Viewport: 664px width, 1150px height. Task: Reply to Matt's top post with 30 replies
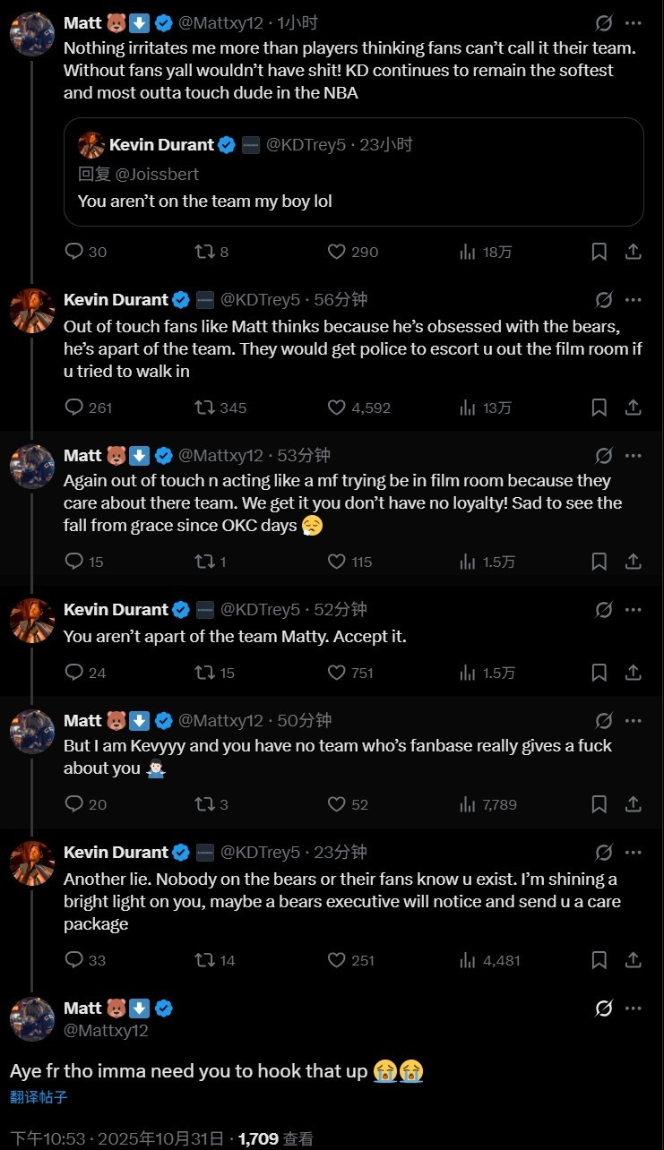click(x=74, y=252)
